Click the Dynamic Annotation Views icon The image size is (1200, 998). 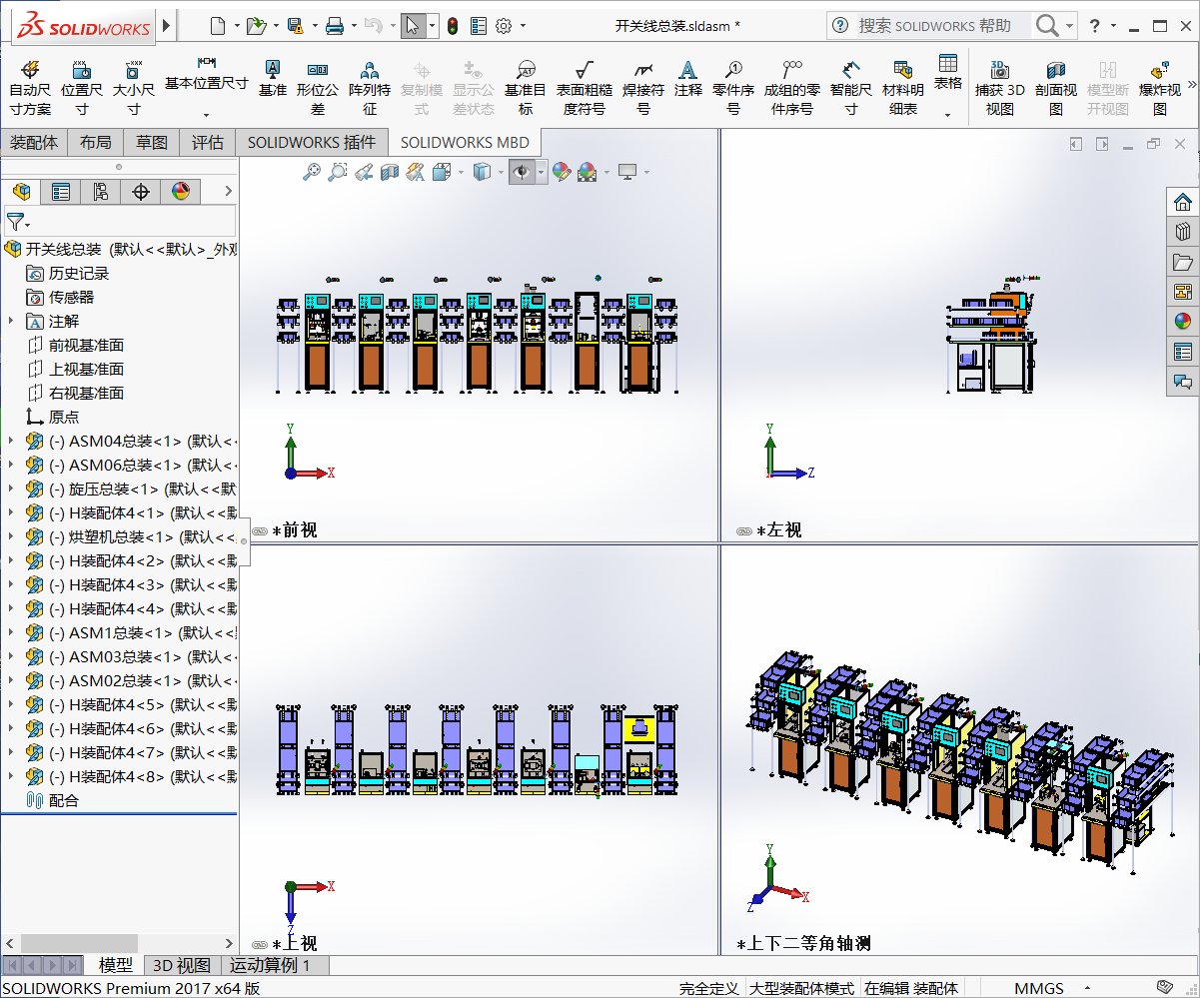pos(416,172)
